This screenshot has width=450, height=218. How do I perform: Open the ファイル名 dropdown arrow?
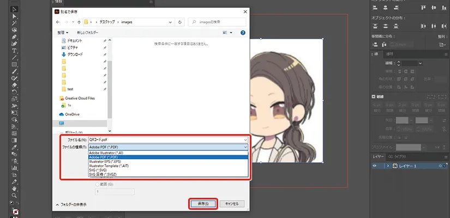click(x=245, y=140)
